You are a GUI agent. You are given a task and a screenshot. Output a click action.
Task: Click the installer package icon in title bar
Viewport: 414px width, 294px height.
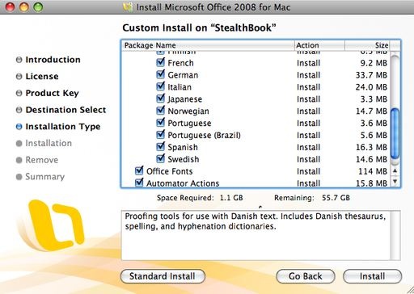(128, 7)
